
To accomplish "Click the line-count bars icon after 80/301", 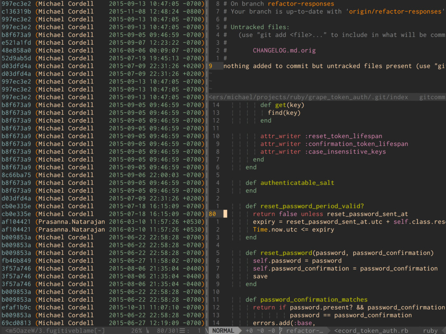I will point(182,331).
